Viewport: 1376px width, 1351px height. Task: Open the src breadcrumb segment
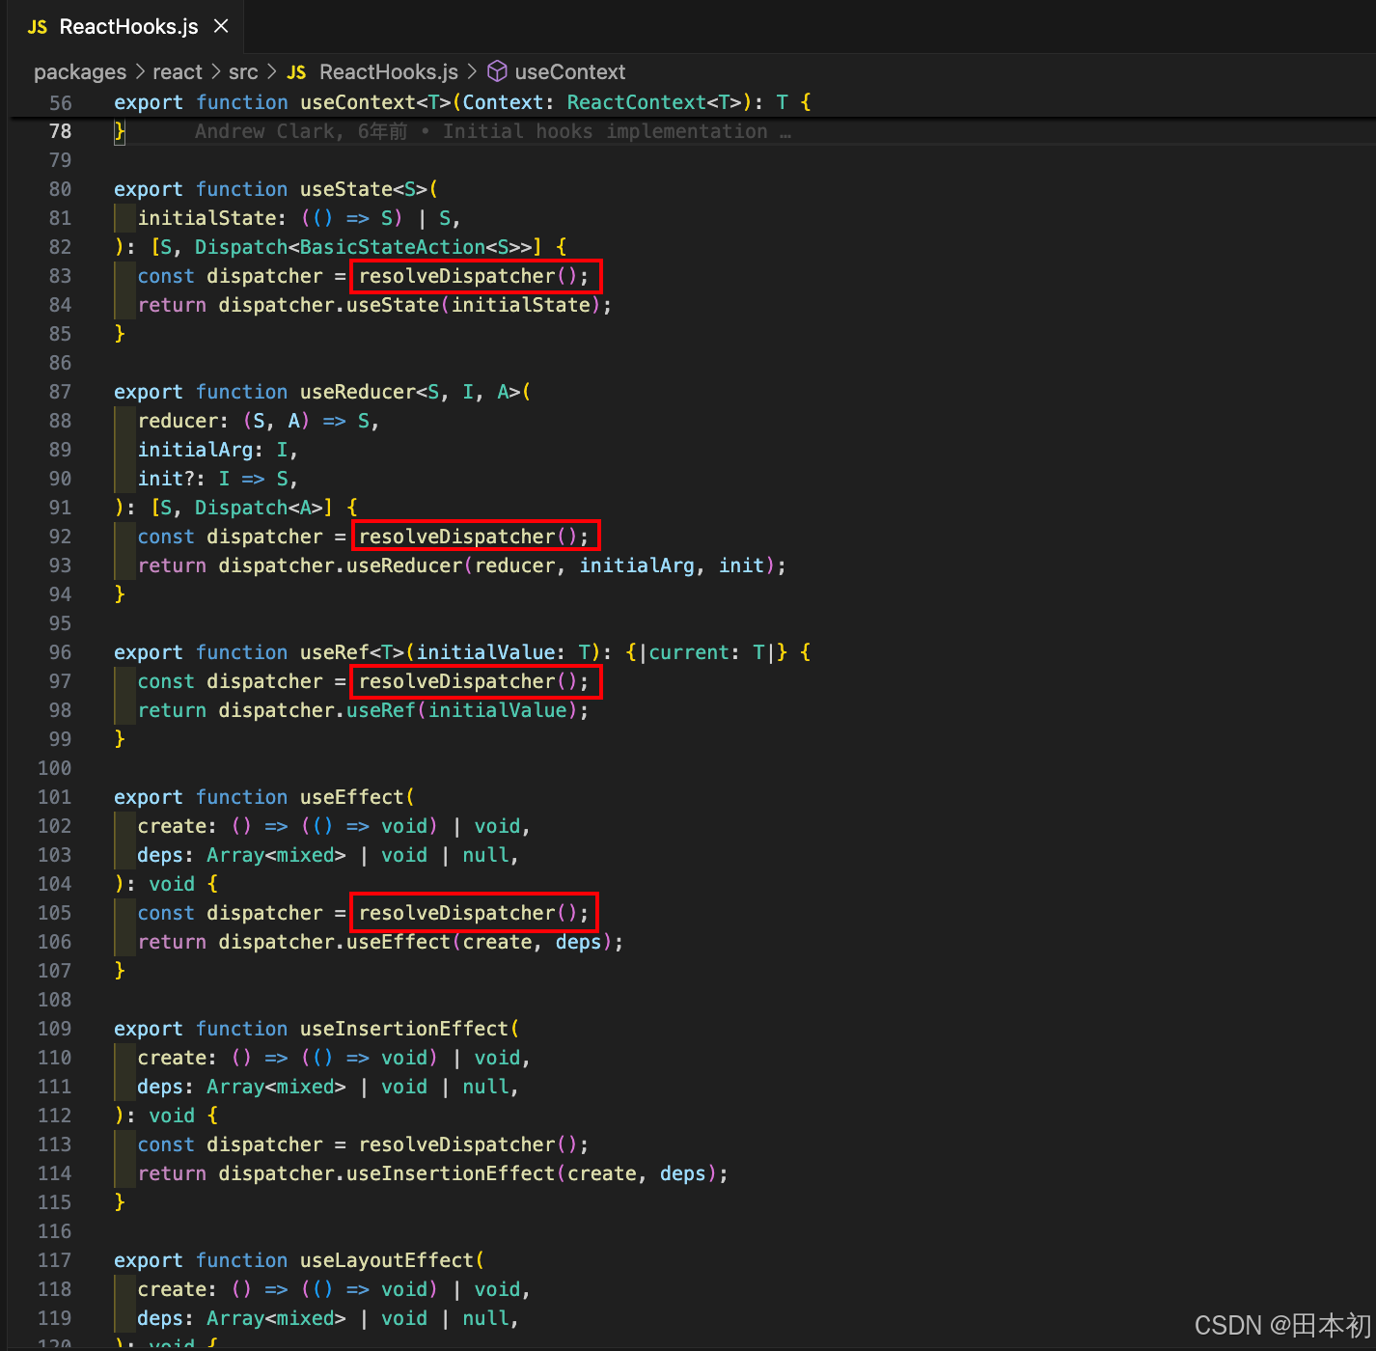243,72
